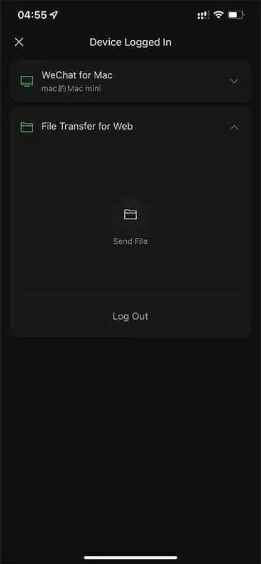Tap the Send File folder icon
The image size is (261, 564).
pyautogui.click(x=130, y=215)
